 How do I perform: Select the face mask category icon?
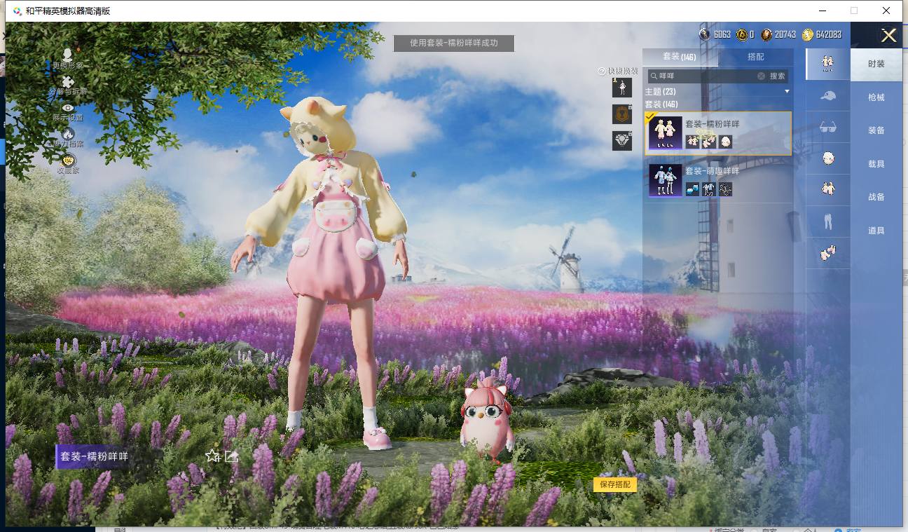(828, 158)
